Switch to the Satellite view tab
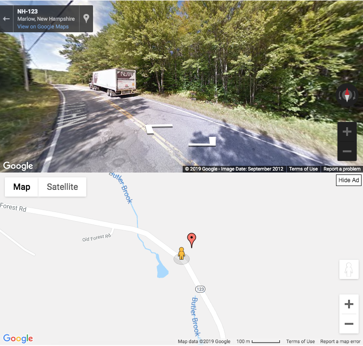363x346 pixels. pyautogui.click(x=62, y=187)
